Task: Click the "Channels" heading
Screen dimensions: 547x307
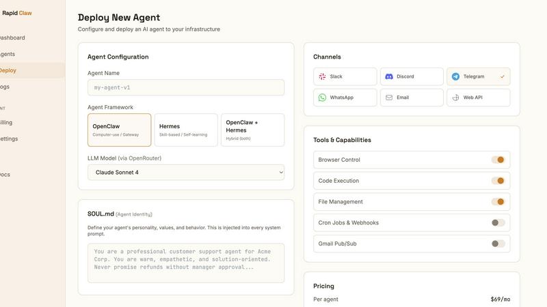Action: click(x=327, y=57)
